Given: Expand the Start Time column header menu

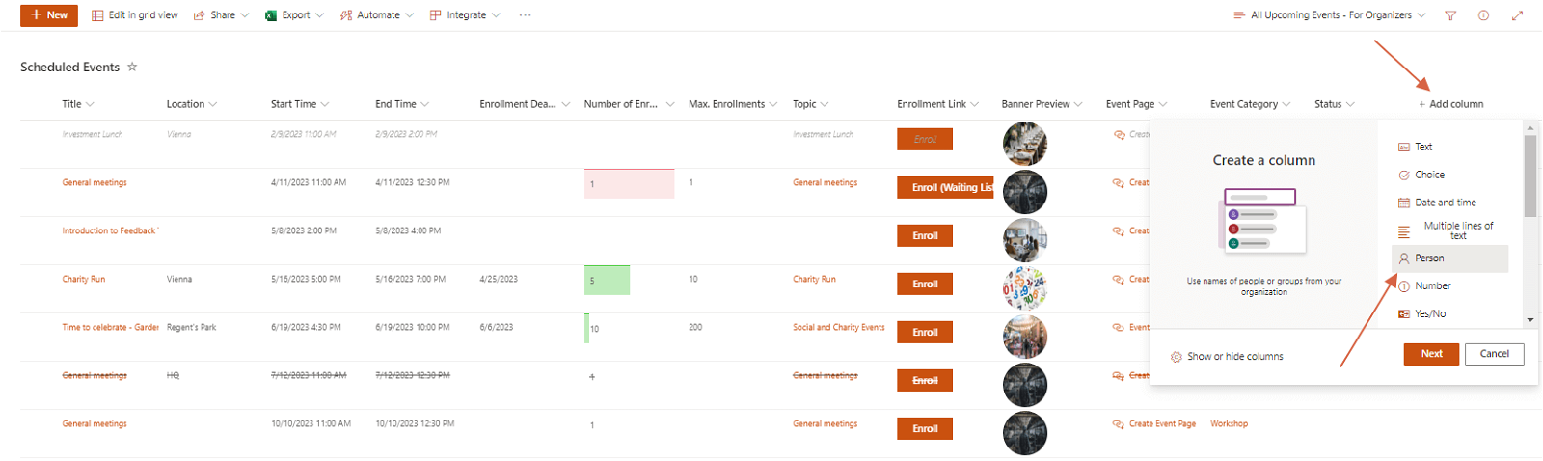Looking at the screenshot, I should click(x=300, y=104).
